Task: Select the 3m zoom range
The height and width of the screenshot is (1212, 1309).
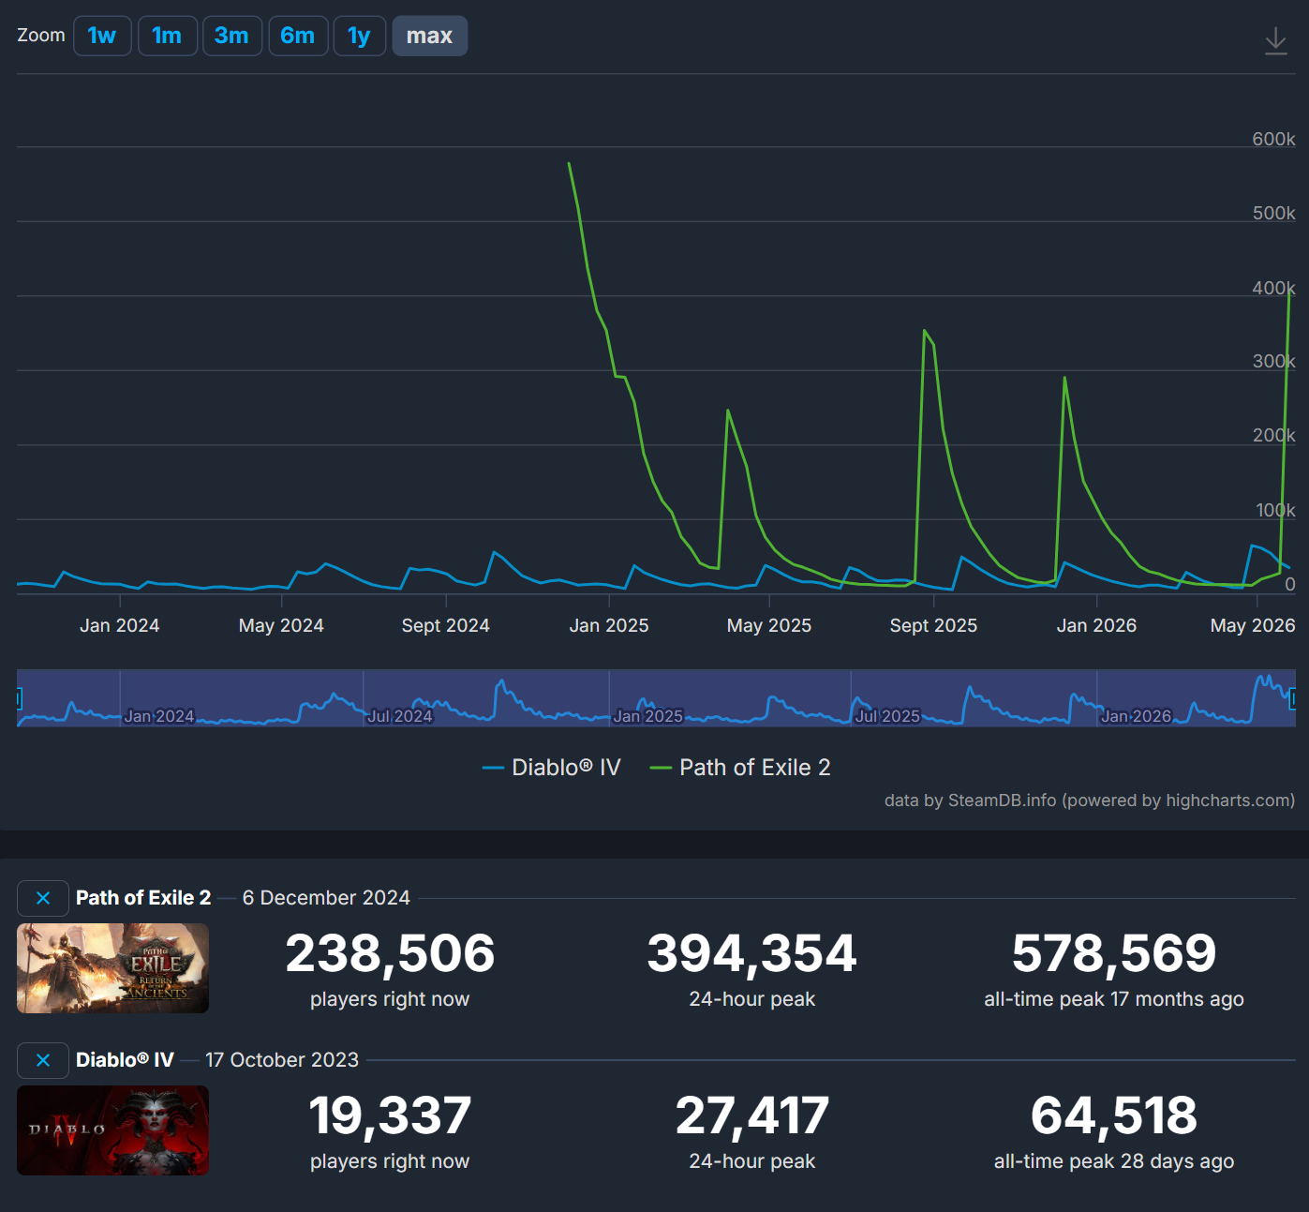Action: click(232, 36)
